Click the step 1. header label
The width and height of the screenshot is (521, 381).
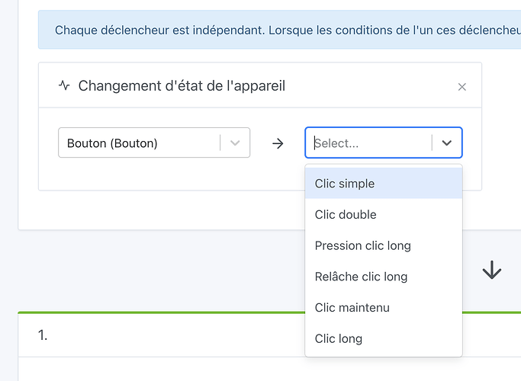43,335
